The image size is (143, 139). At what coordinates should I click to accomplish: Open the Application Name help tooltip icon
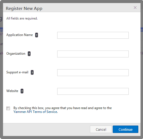click(x=37, y=35)
